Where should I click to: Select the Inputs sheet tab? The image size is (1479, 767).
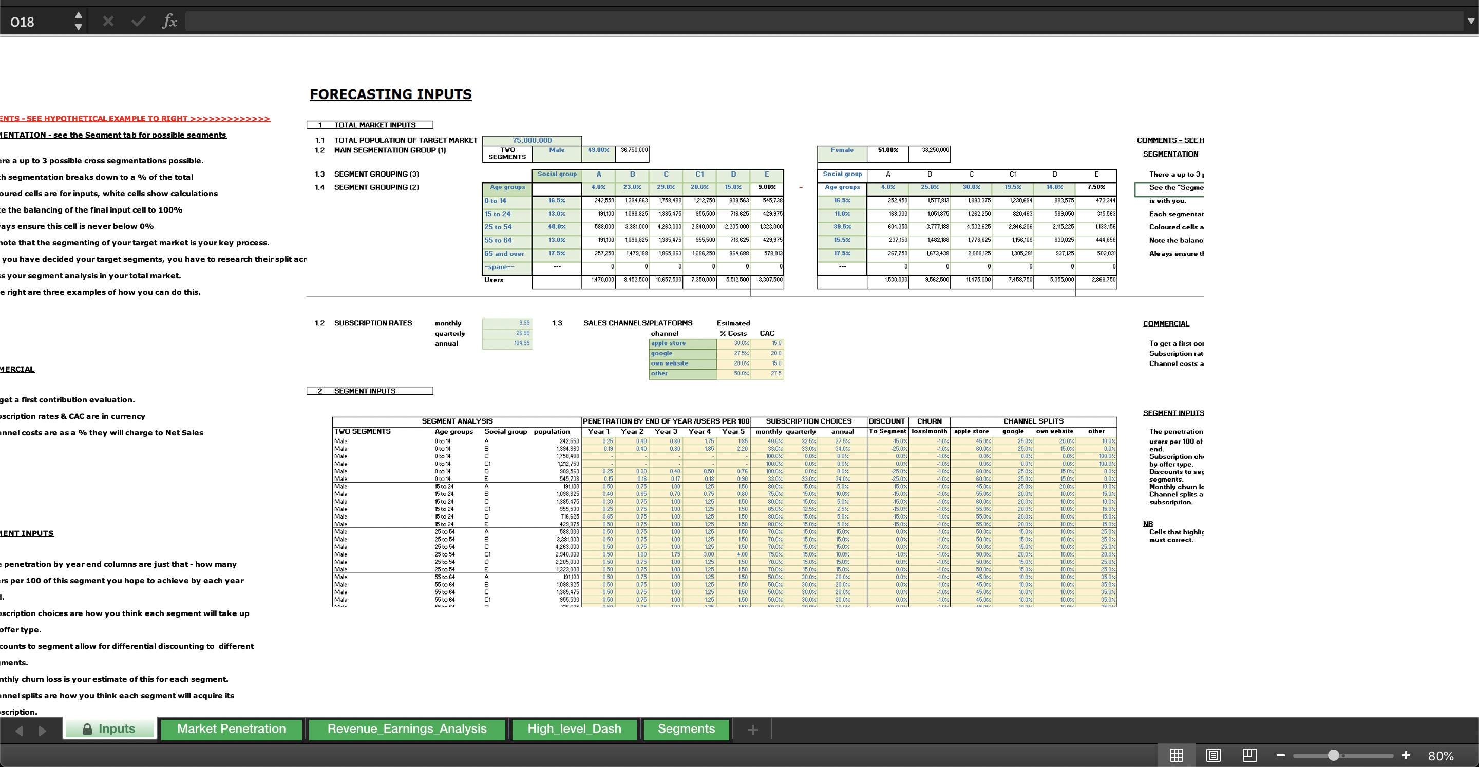109,728
